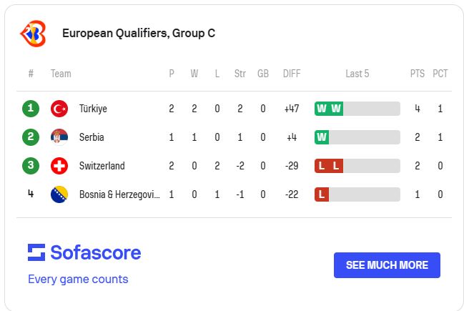The image size is (464, 311).
Task: Select the Switzerland team name
Action: point(102,166)
